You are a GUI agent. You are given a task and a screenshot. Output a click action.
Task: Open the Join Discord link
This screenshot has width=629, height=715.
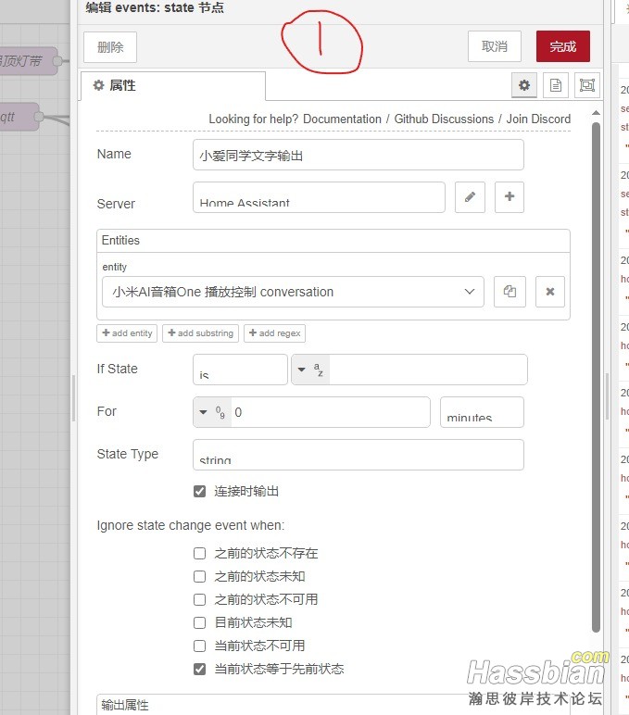538,119
